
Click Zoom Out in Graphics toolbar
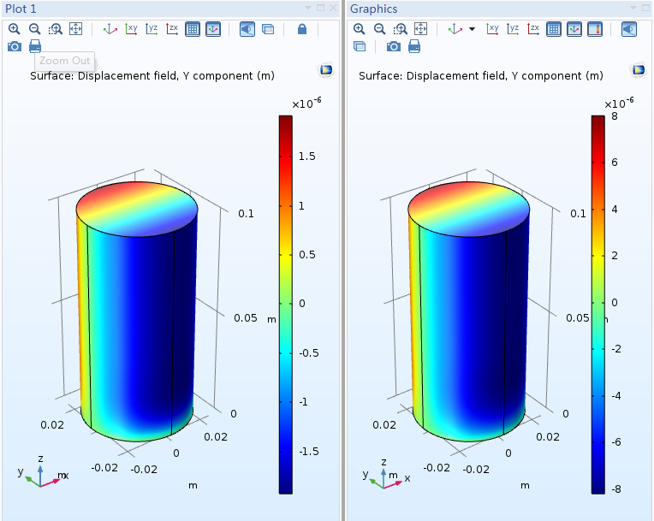pyautogui.click(x=379, y=28)
